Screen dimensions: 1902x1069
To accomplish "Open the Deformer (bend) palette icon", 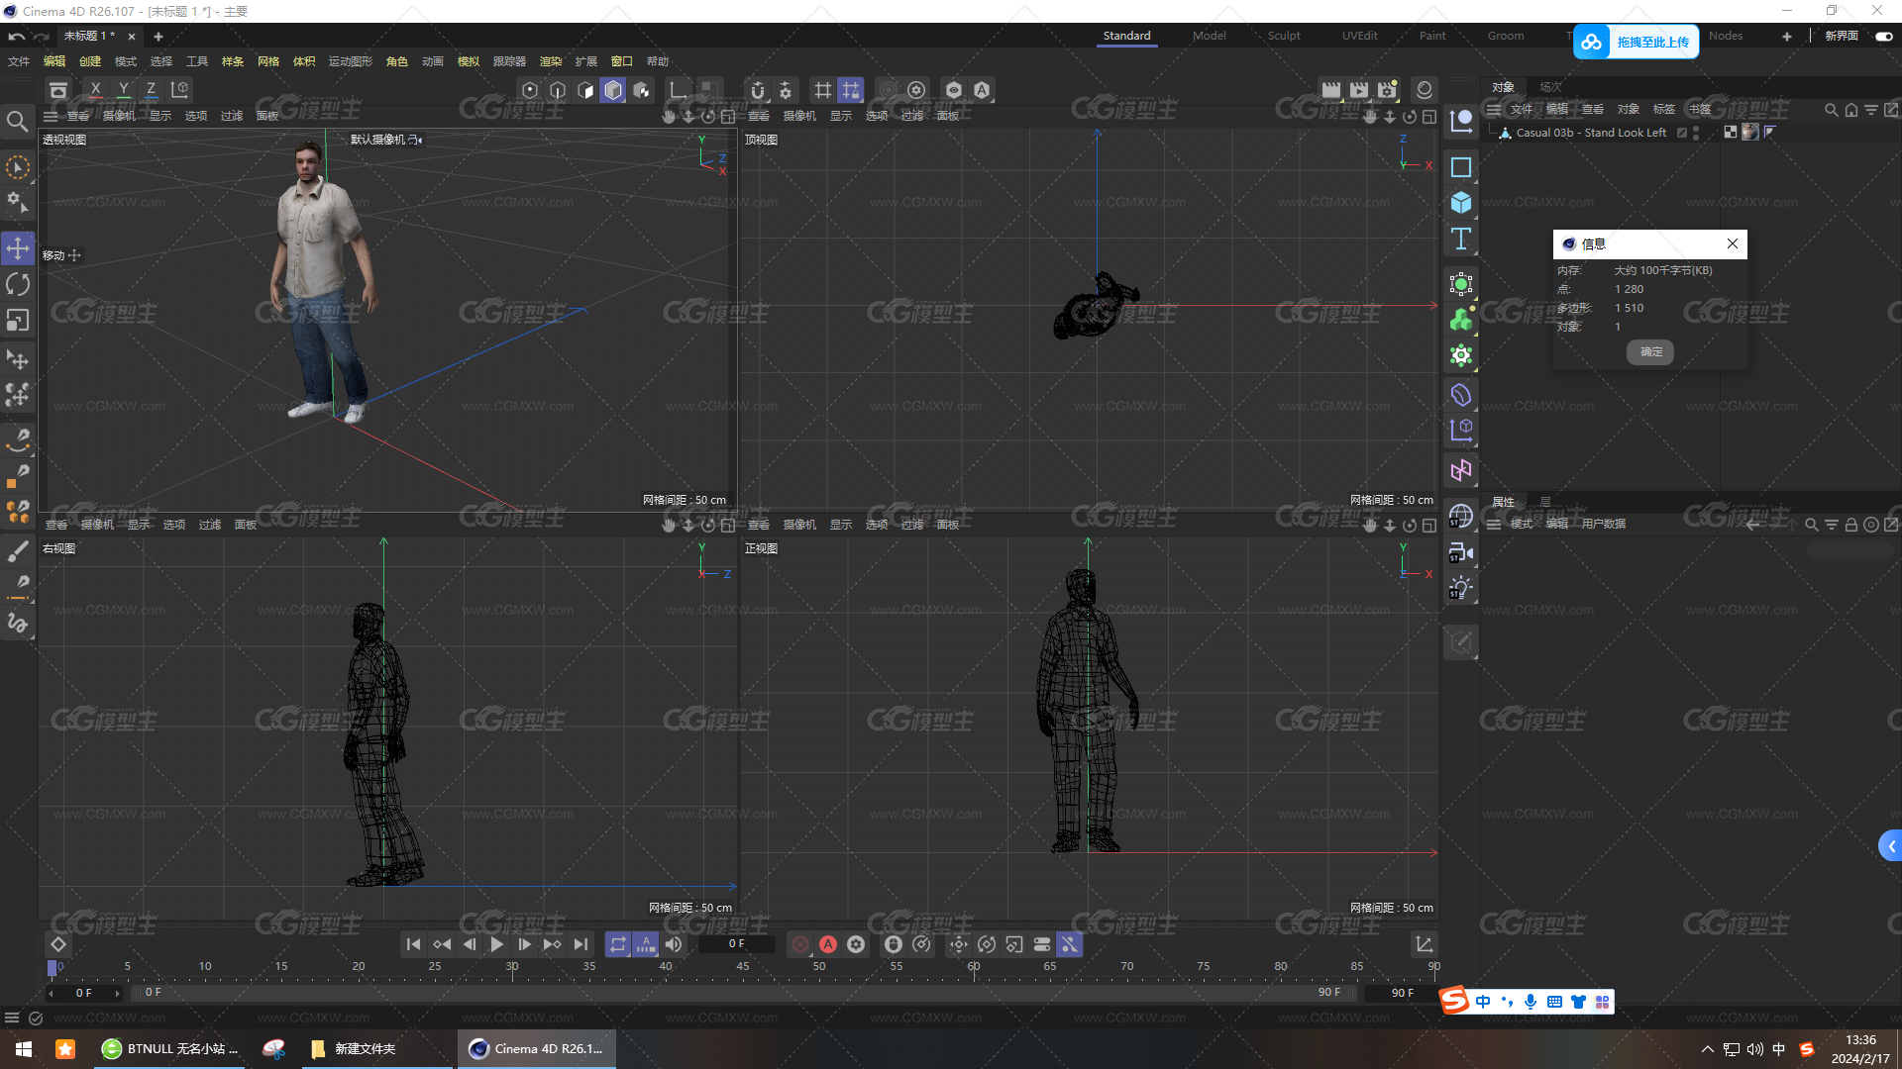I will tap(1461, 395).
